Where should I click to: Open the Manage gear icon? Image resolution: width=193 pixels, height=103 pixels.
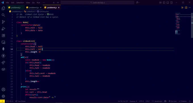click(3, 96)
